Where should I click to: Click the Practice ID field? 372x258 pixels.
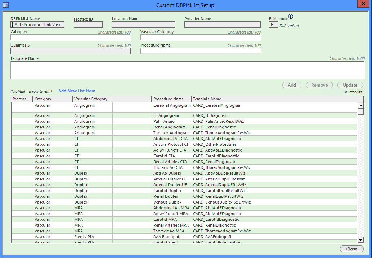[x=88, y=25]
